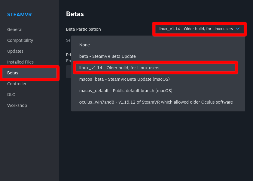Click the Betas page heading
Viewport: 253px width, 181px height.
[x=75, y=14]
